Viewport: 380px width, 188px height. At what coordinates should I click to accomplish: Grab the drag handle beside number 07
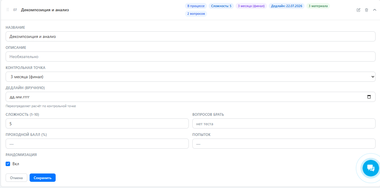8,10
